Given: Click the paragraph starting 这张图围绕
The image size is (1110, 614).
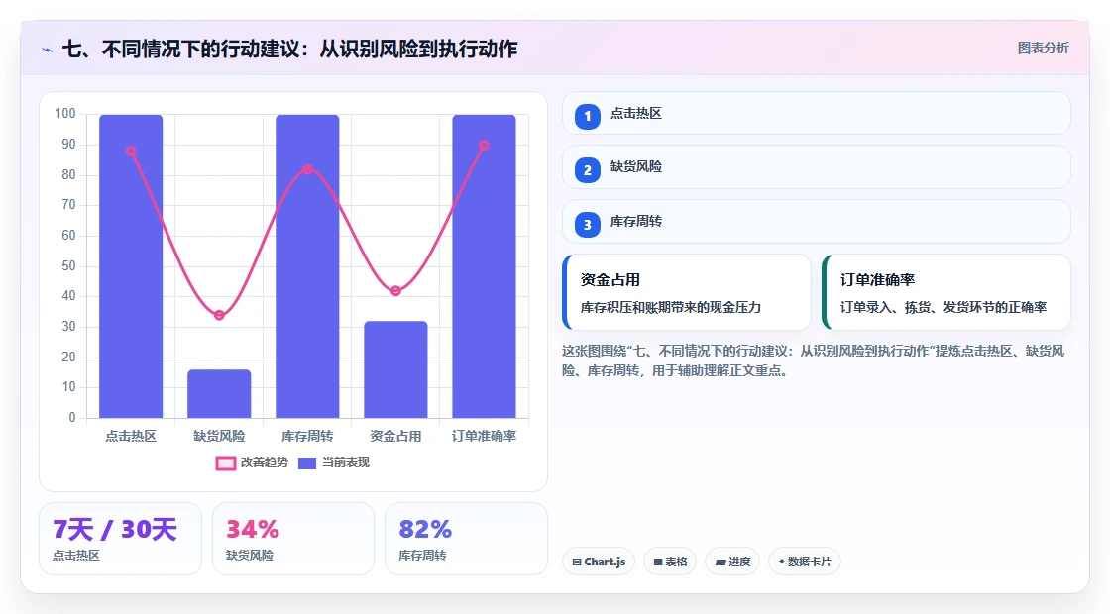Looking at the screenshot, I should (x=814, y=360).
